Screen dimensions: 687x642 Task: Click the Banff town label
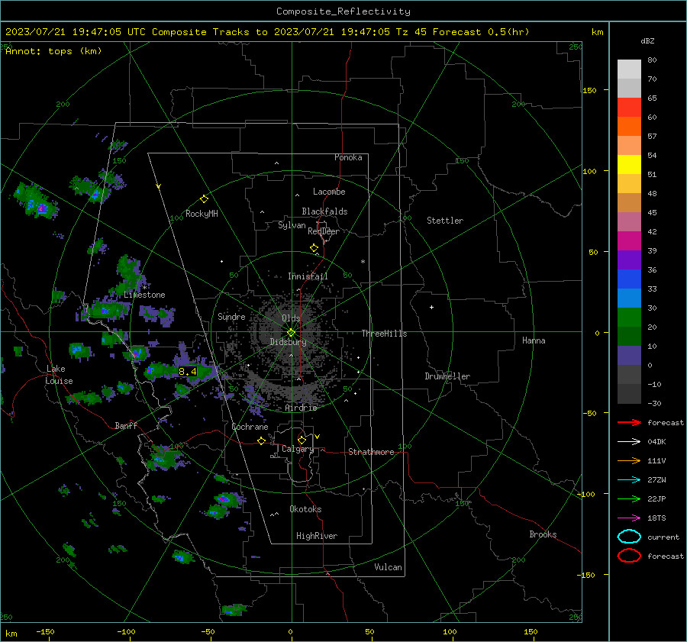pos(126,426)
